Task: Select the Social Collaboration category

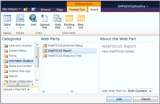Action: point(18,81)
